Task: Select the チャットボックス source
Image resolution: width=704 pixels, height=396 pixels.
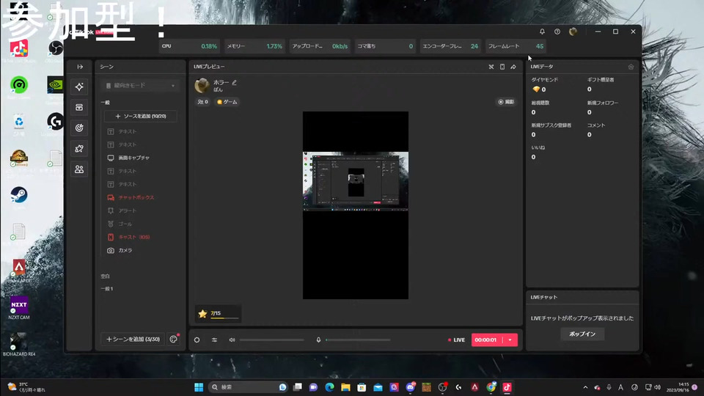Action: [136, 197]
